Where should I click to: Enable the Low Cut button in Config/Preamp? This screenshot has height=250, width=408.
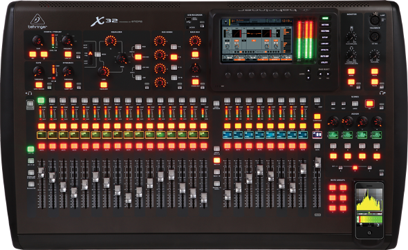tap(68, 54)
